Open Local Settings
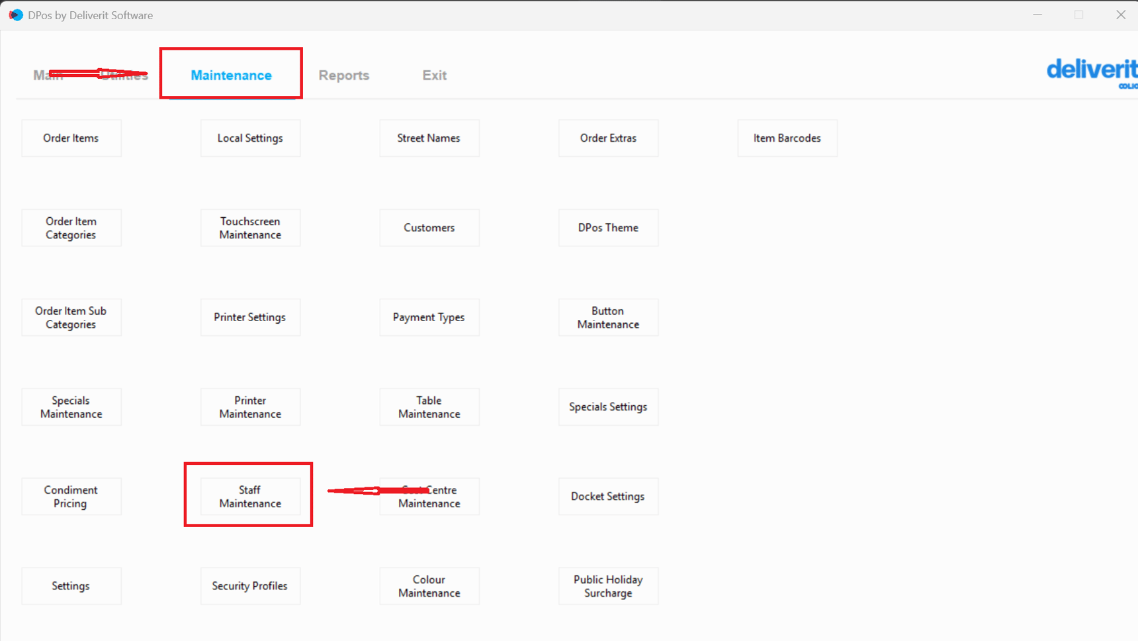This screenshot has height=641, width=1138. 250,138
